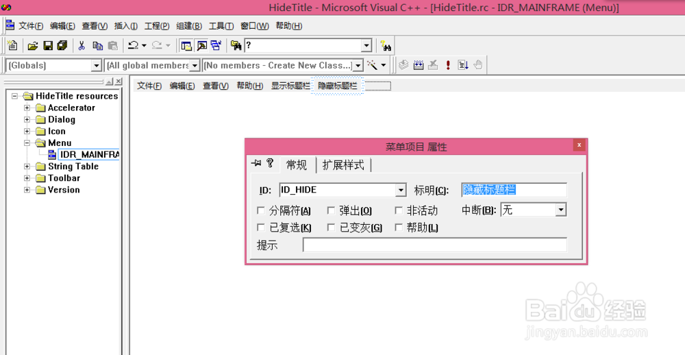The height and width of the screenshot is (355, 685).
Task: Enable the 已复选(K) checkbox
Action: pos(261,228)
